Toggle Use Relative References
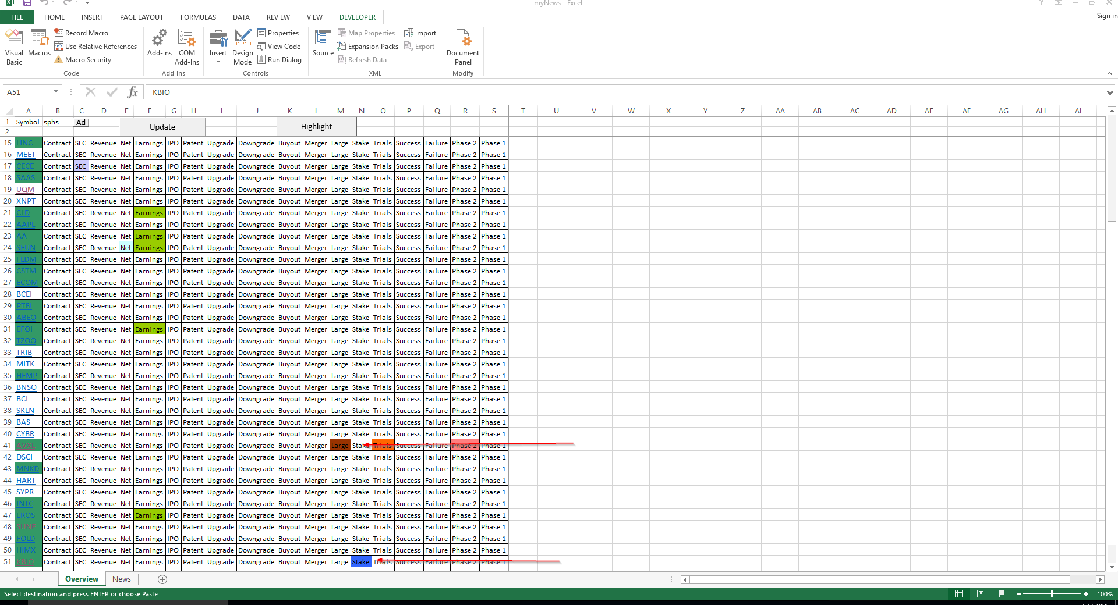This screenshot has width=1118, height=605. point(95,47)
